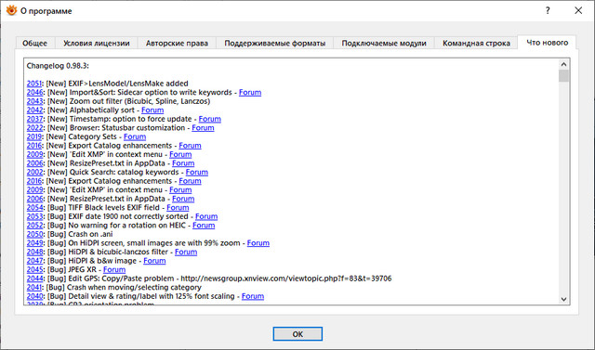Open bug link 2045

point(34,270)
